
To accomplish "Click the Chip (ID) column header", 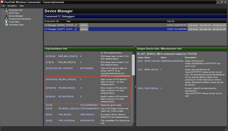I will (x=171, y=21).
